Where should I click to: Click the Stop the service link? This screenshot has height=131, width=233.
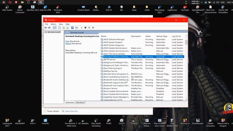67,41
